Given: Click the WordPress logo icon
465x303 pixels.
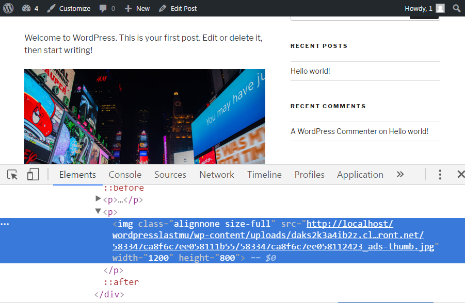Looking at the screenshot, I should pyautogui.click(x=8, y=8).
